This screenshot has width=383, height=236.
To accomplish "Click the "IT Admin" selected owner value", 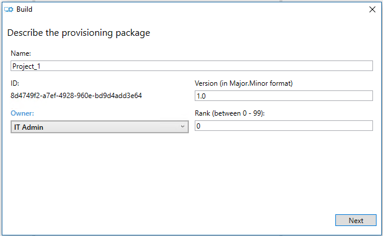I will tap(29, 127).
